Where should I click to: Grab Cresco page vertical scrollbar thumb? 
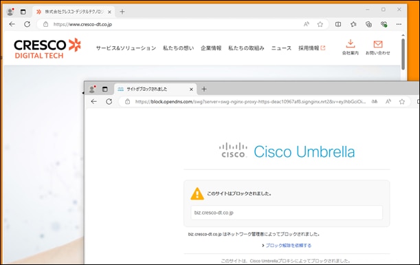click(x=403, y=54)
